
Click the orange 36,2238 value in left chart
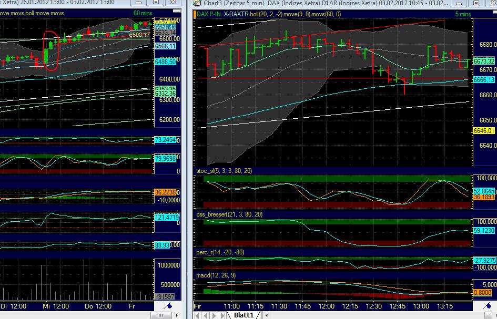pos(165,192)
